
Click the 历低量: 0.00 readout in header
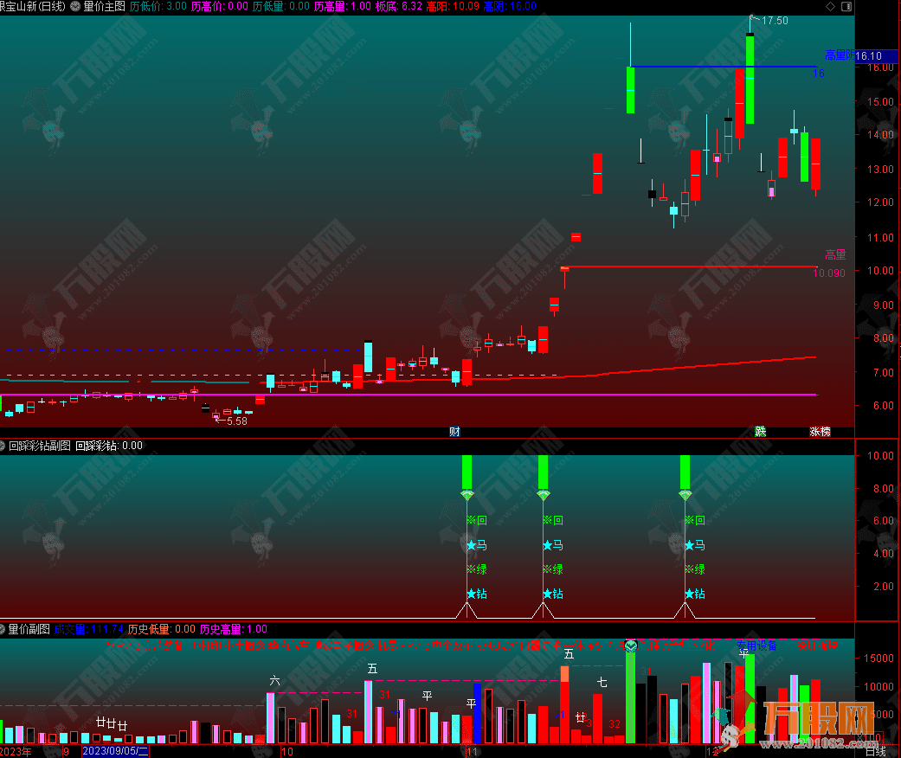point(281,6)
